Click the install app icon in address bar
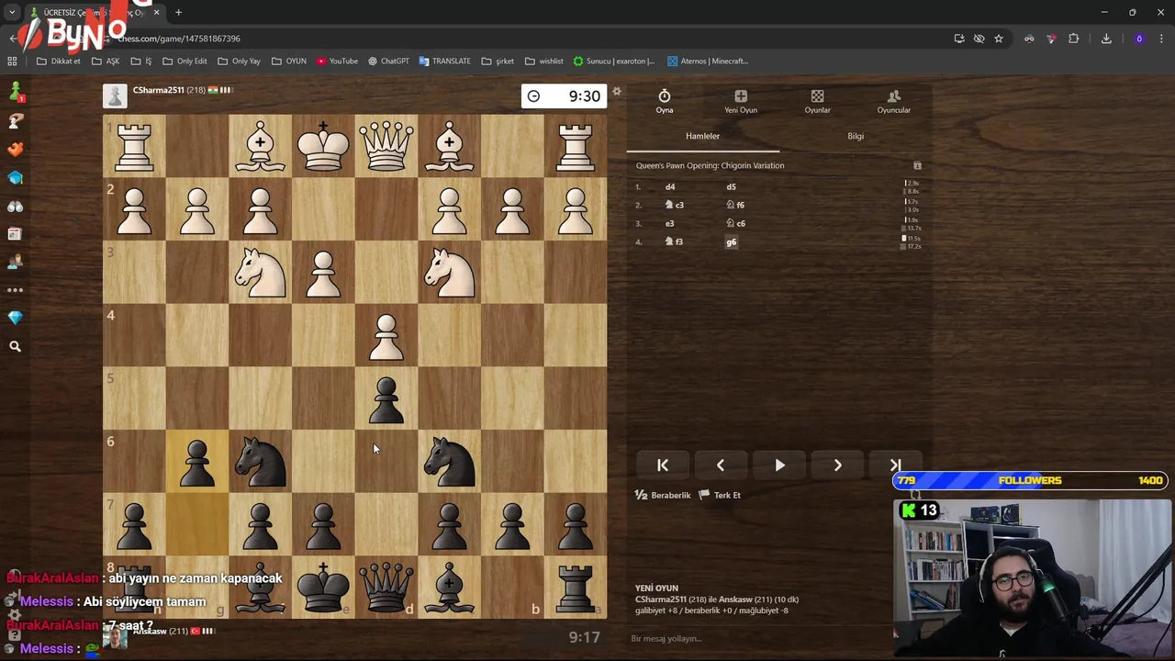This screenshot has height=661, width=1175. point(959,39)
